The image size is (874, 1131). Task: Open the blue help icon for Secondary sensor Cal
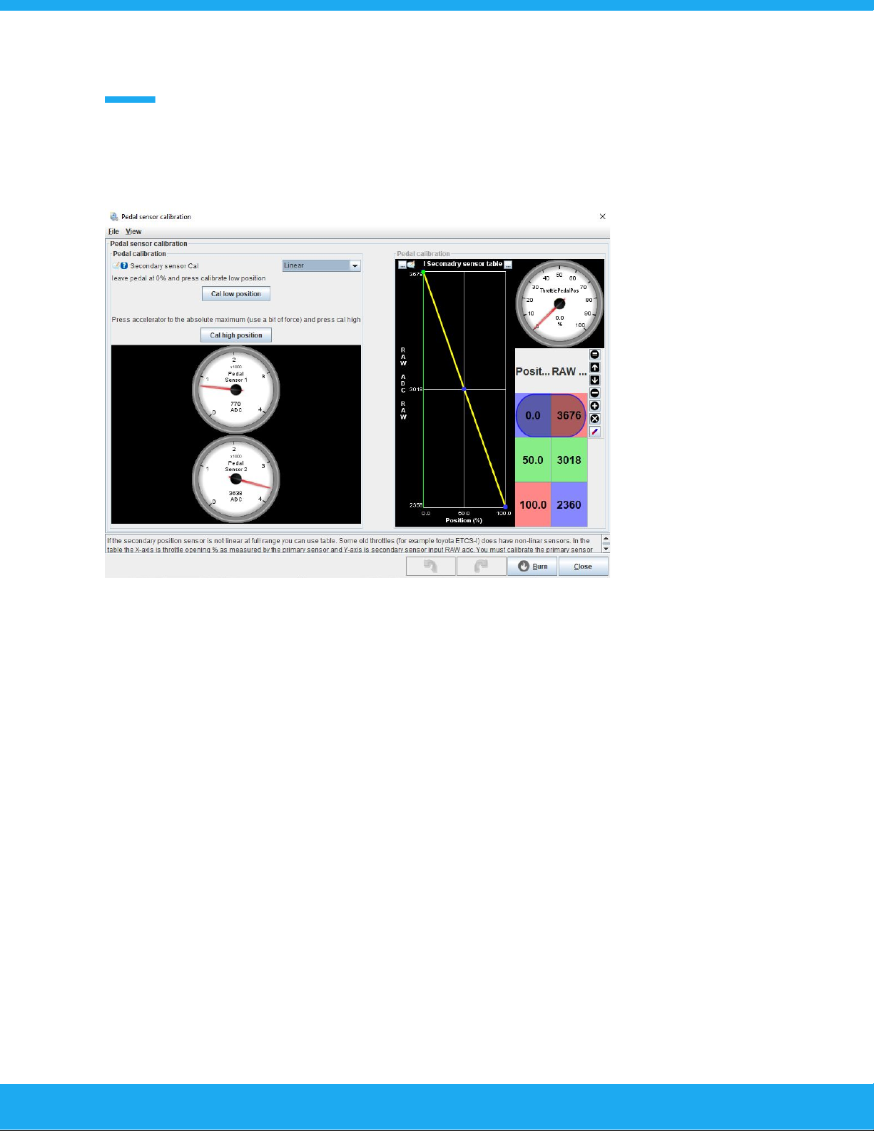(124, 265)
